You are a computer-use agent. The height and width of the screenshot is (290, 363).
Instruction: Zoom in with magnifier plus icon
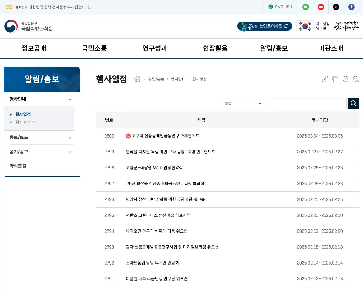(346, 79)
